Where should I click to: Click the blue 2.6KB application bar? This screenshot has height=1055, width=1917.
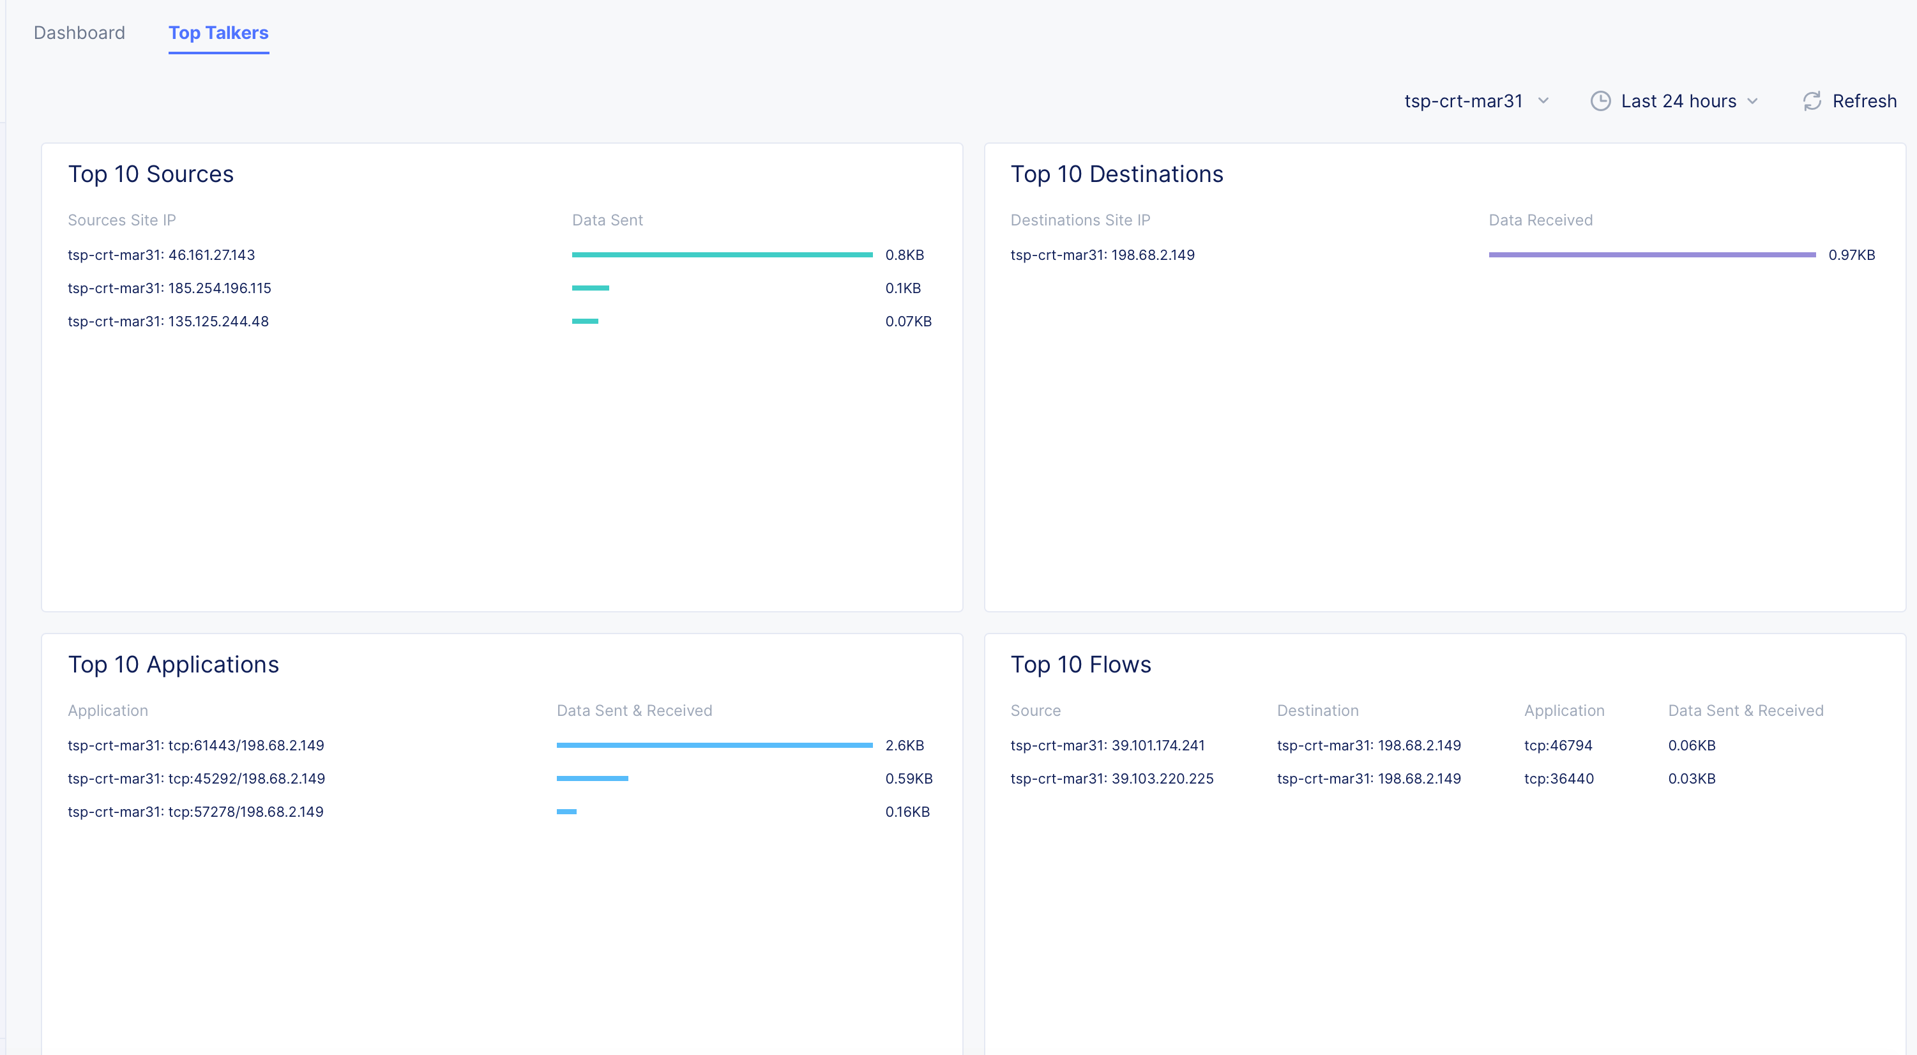(714, 745)
